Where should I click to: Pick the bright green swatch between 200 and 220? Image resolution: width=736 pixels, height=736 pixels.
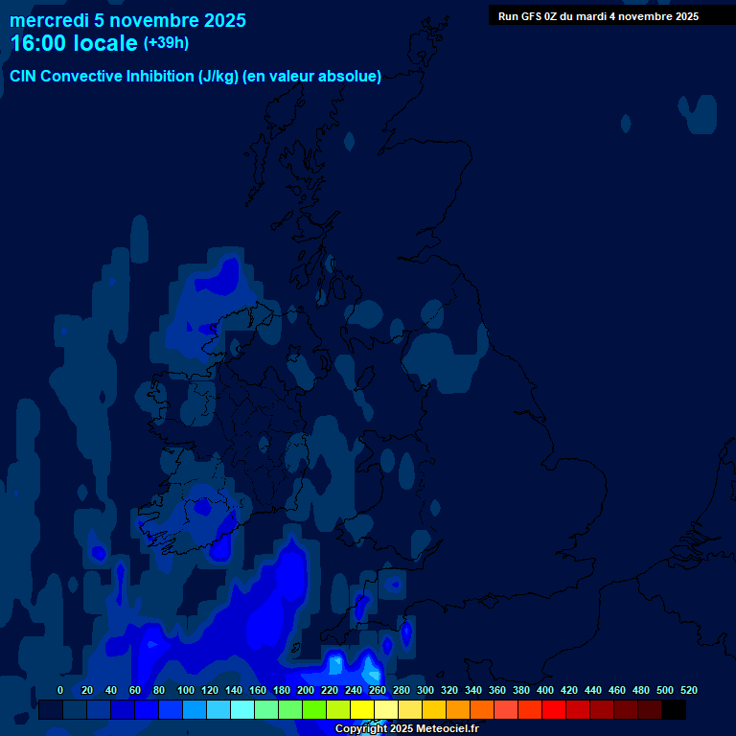(314, 710)
